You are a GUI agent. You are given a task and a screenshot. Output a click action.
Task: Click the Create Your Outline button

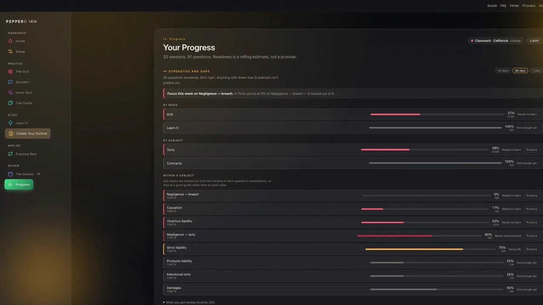click(x=28, y=134)
